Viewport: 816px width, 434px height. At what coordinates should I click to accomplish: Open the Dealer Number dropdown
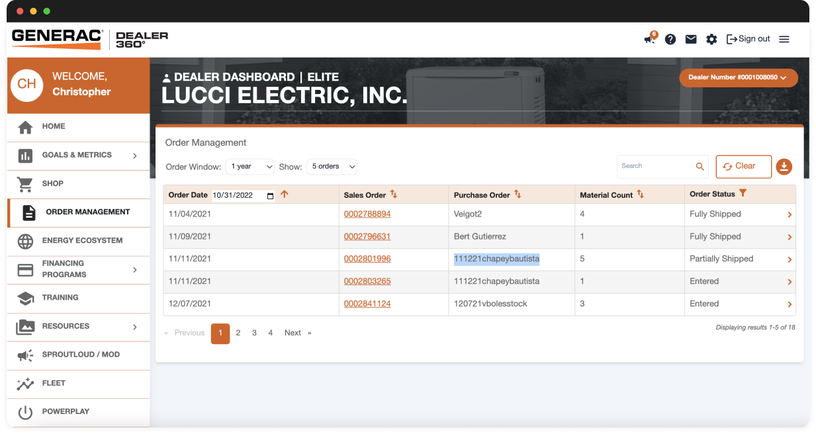pos(738,77)
